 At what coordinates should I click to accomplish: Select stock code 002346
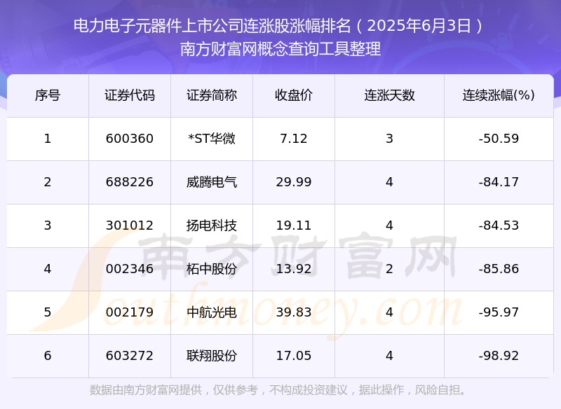[x=130, y=269]
